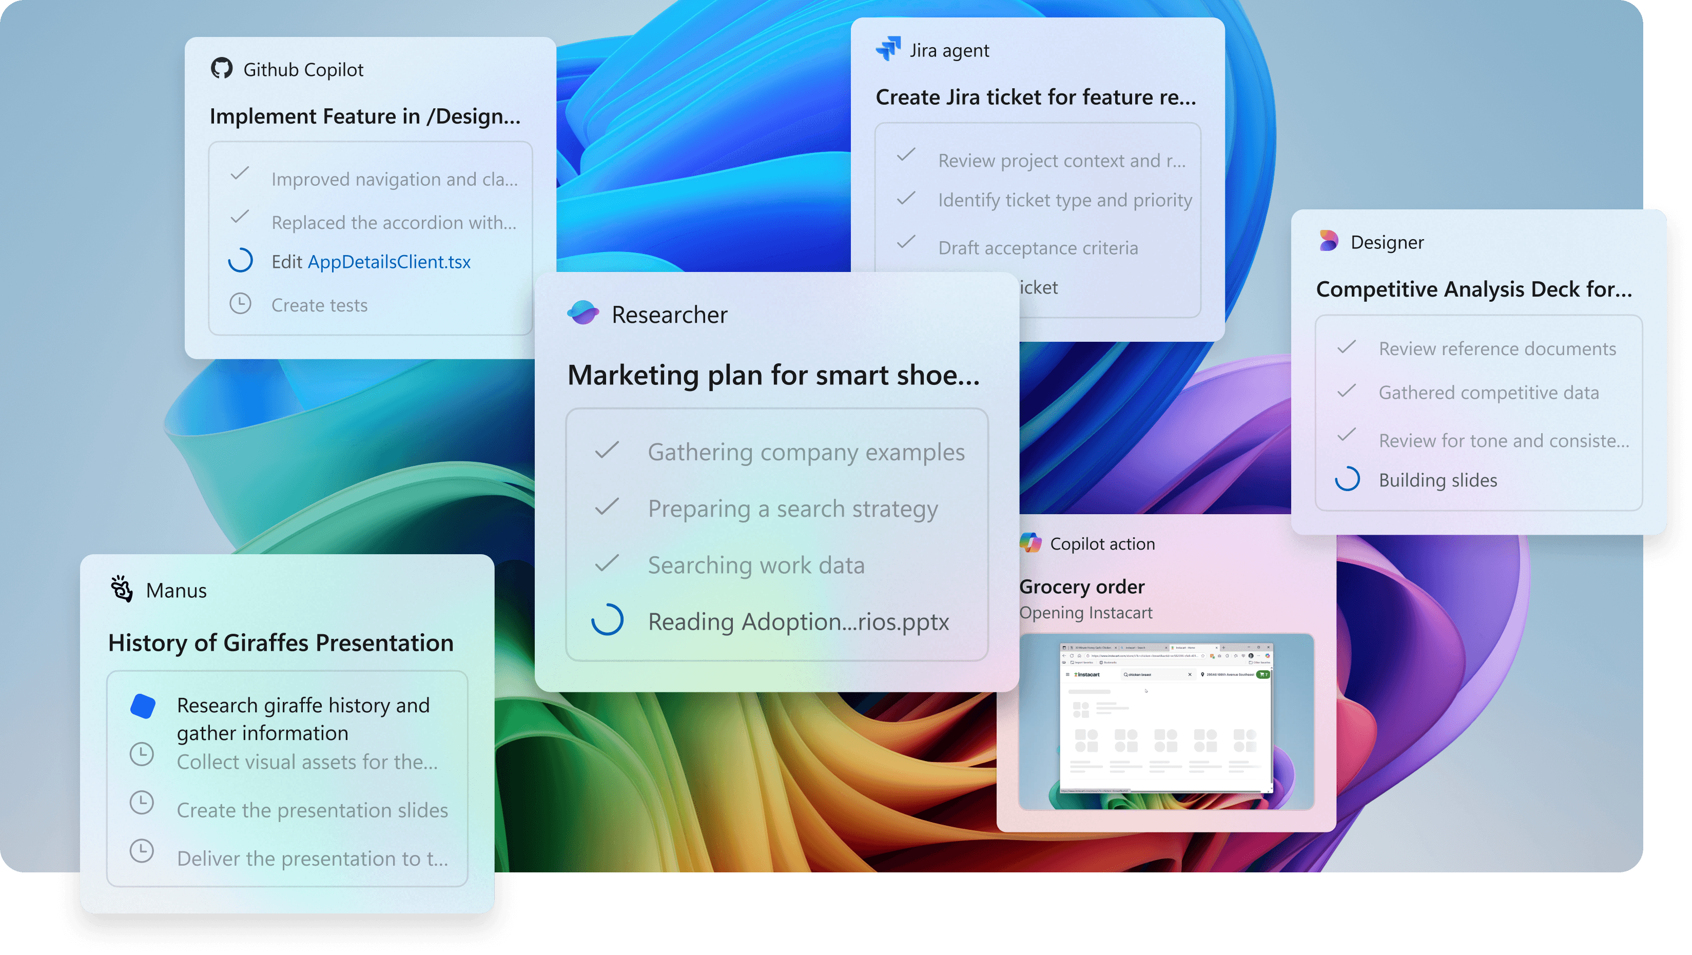Click the "Gathered competitive data" step text

[1489, 393]
